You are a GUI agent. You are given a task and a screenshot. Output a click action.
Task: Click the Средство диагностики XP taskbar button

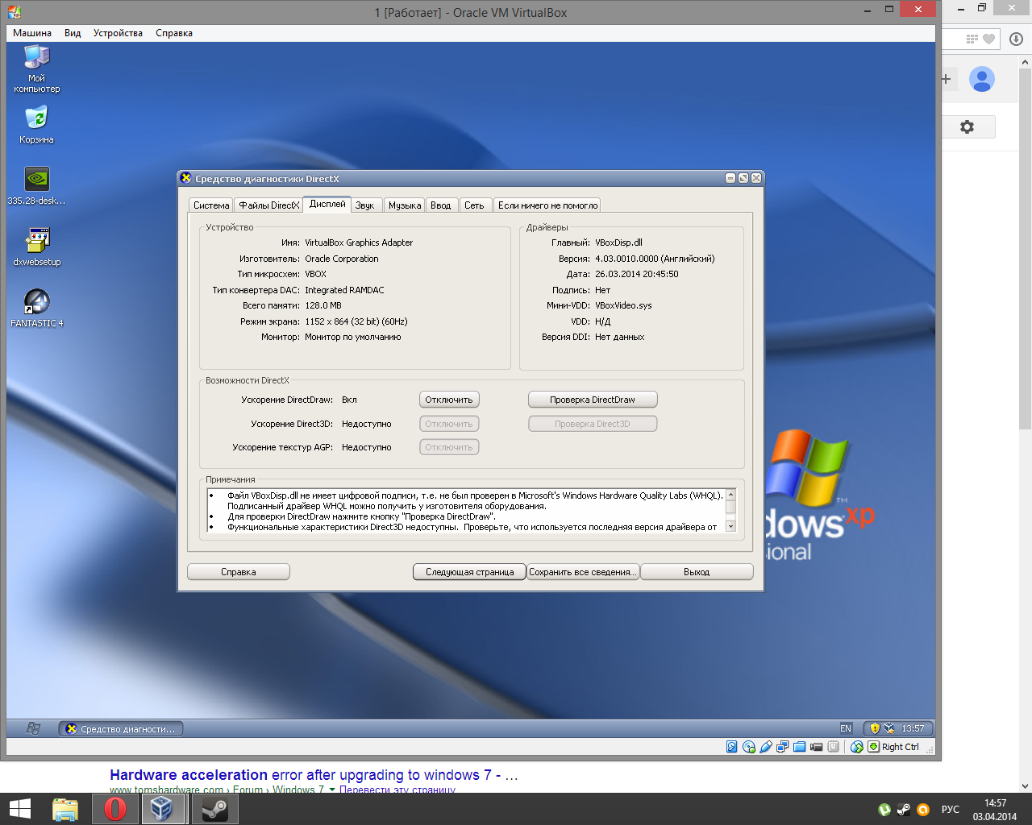pos(121,729)
